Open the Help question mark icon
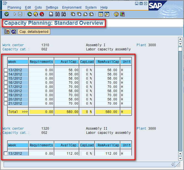Image resolution: width=184 pixels, height=170 pixels. coord(116,14)
